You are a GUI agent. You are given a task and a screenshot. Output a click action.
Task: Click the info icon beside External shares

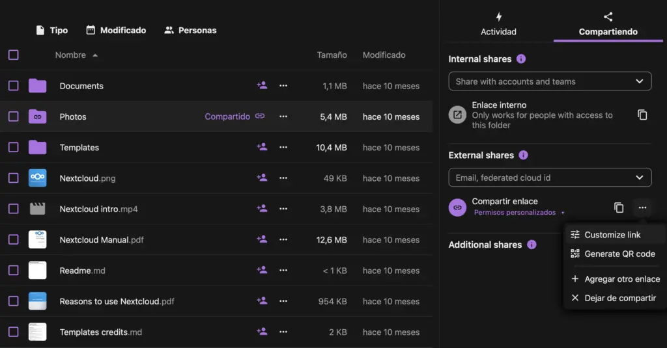click(x=523, y=155)
